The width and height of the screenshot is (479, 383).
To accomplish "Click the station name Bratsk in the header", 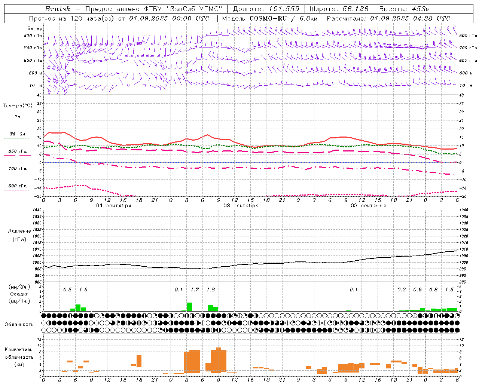I will [58, 9].
